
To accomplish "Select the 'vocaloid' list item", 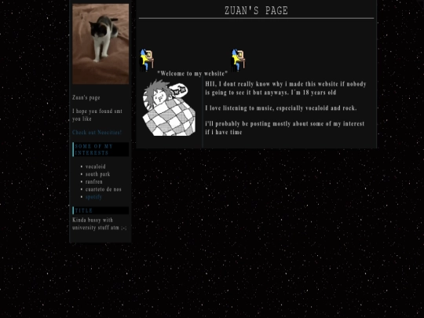I will [96, 166].
